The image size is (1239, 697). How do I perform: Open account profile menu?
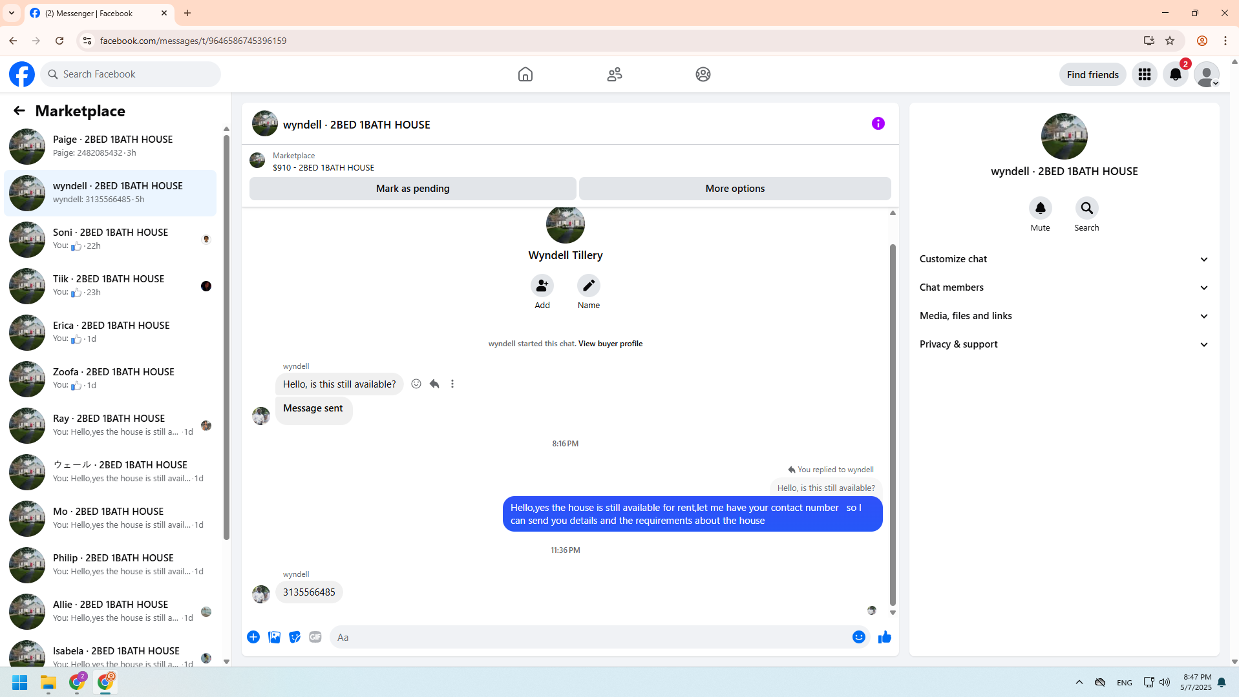(x=1206, y=74)
